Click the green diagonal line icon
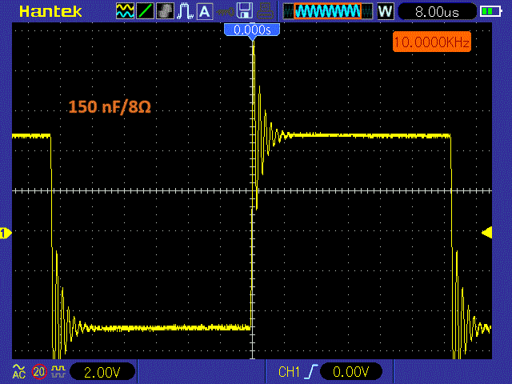This screenshot has height=384, width=512. [x=145, y=10]
